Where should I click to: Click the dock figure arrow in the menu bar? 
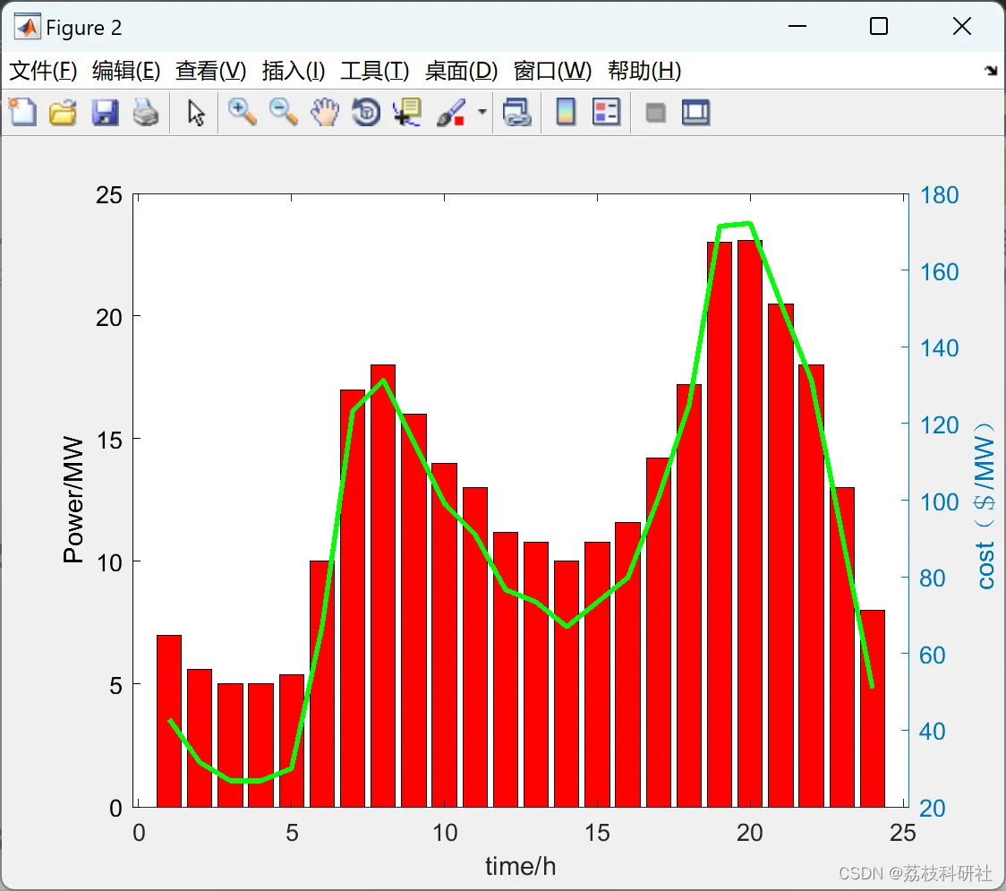click(x=992, y=70)
